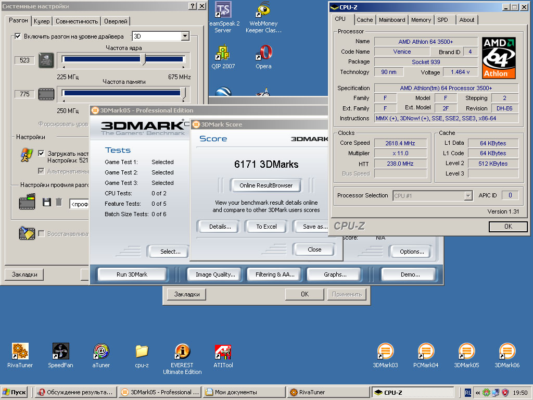The image size is (533, 400).
Task: Open the Memory tab in CPU-Z
Action: click(x=421, y=20)
